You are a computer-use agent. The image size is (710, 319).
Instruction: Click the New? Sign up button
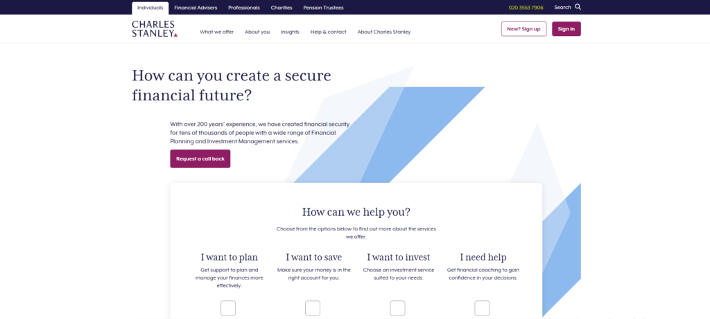523,29
